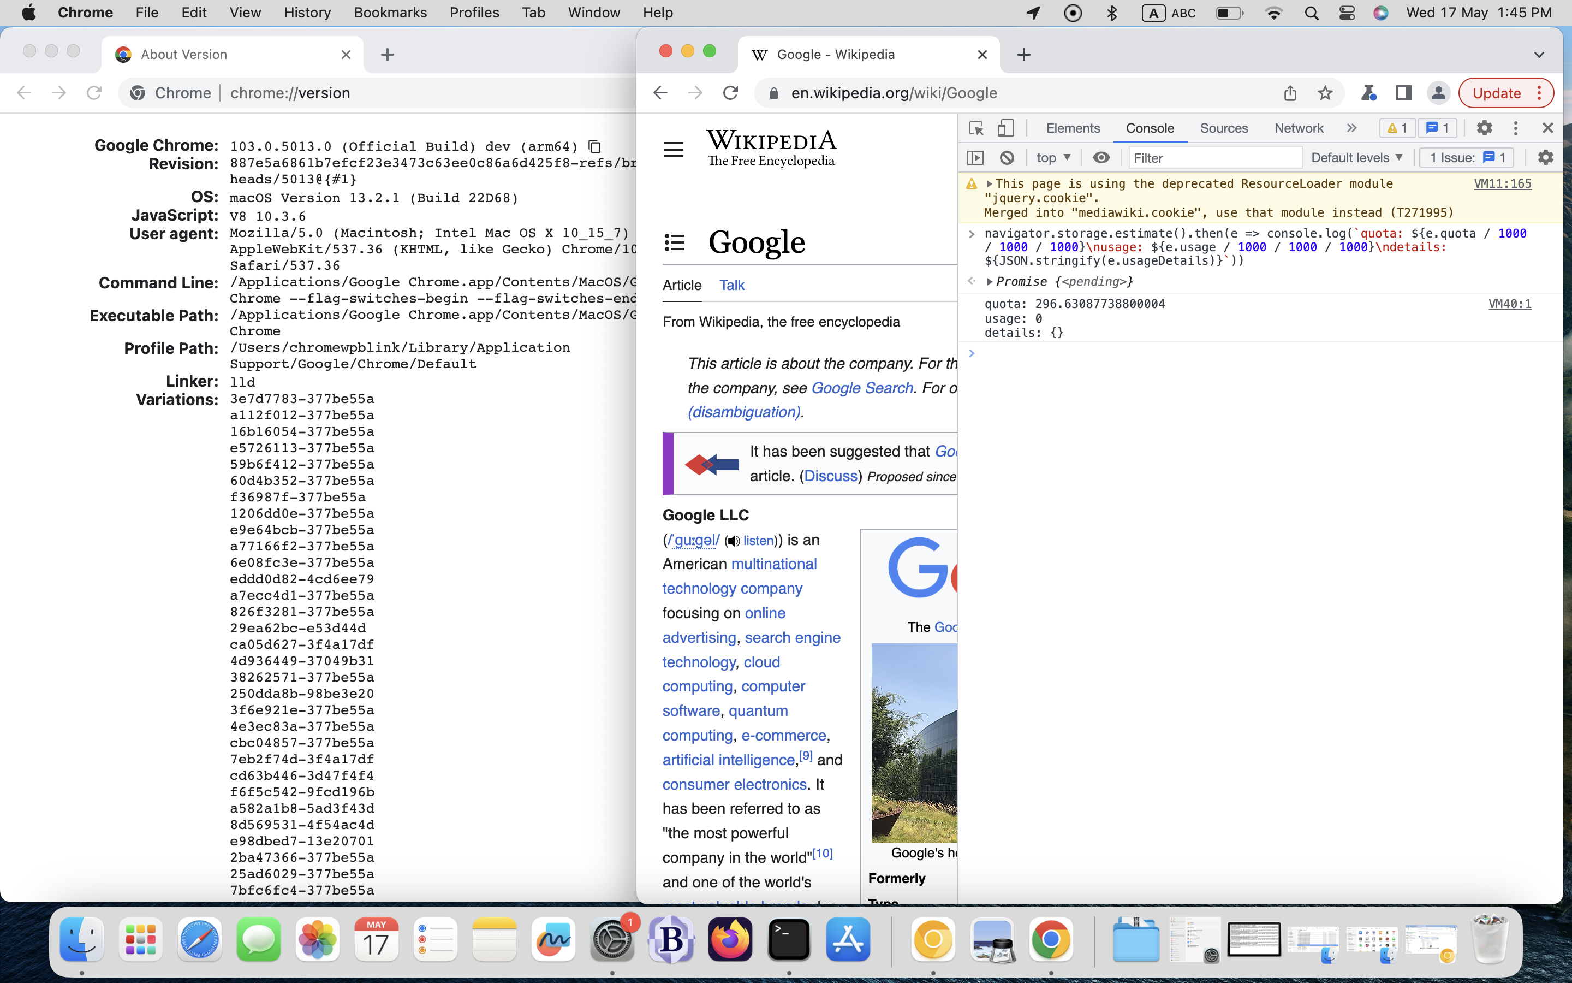Toggle Wikipedia table of contents

pos(675,242)
